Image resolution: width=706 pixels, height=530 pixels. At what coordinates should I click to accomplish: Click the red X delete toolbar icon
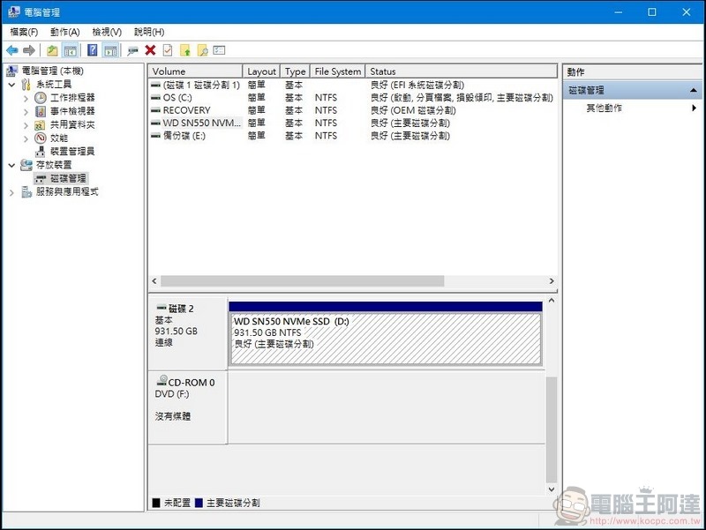149,50
